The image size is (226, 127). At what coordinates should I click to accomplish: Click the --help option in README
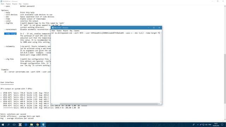(7, 13)
